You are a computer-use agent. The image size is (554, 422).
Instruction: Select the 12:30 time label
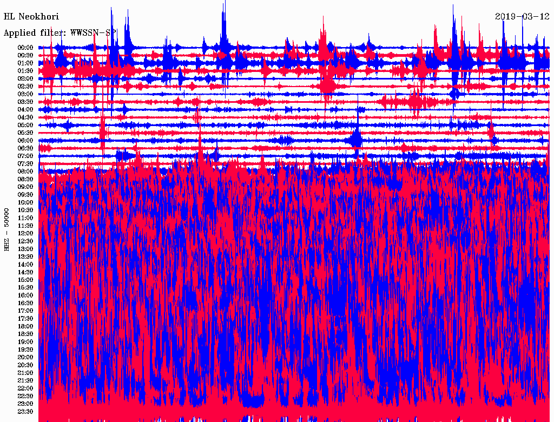coord(25,241)
